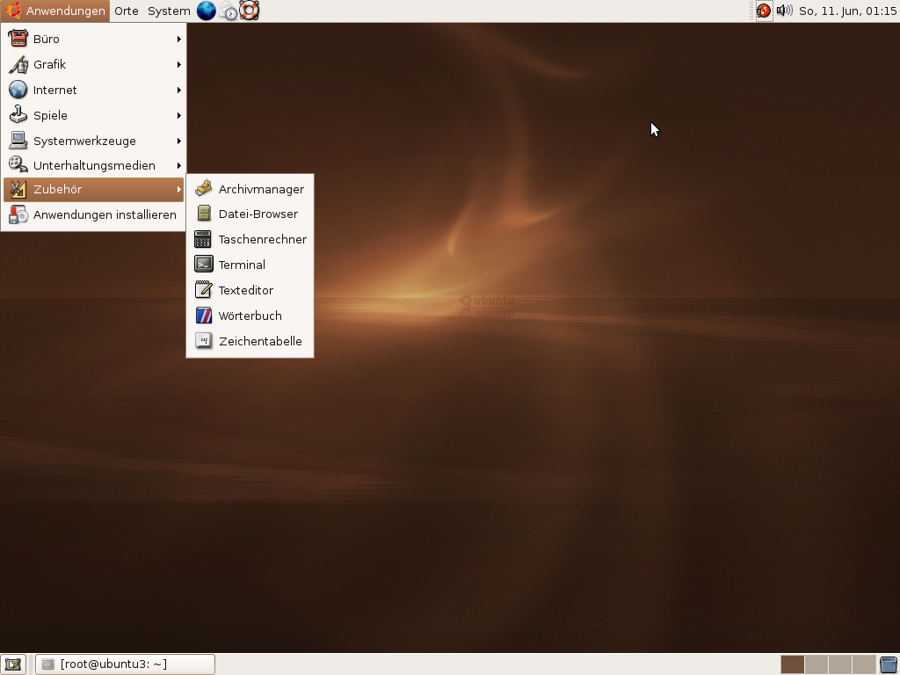This screenshot has width=900, height=675.
Task: Open the System menu
Action: [169, 11]
